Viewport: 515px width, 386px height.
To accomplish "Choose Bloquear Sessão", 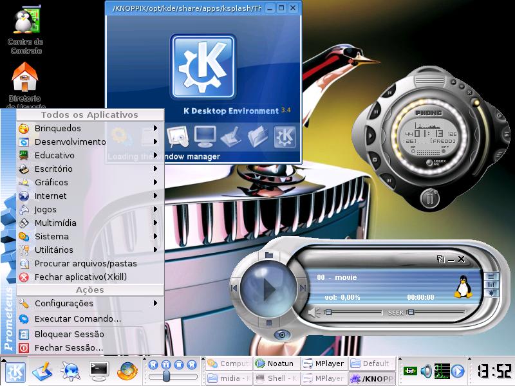I will (90, 334).
